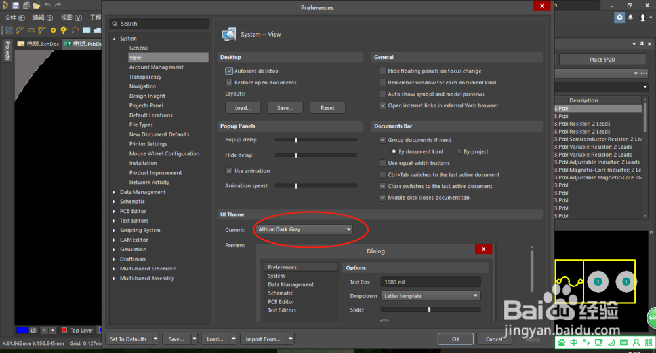Adjust the Popup delay slider
Image resolution: width=656 pixels, height=353 pixels.
316,140
